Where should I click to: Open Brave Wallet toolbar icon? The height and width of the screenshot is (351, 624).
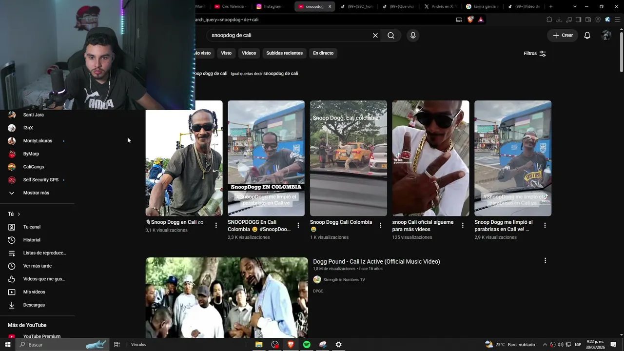click(x=588, y=19)
